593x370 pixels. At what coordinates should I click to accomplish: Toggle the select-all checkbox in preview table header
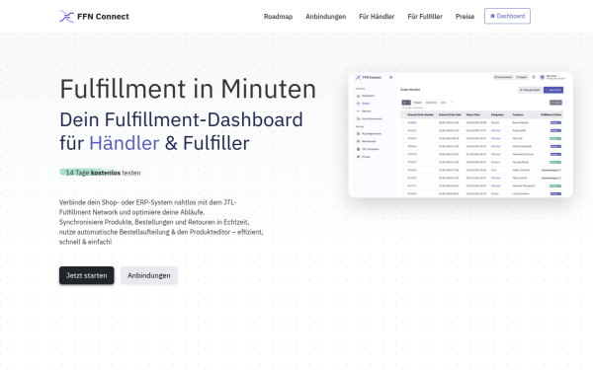(x=403, y=114)
